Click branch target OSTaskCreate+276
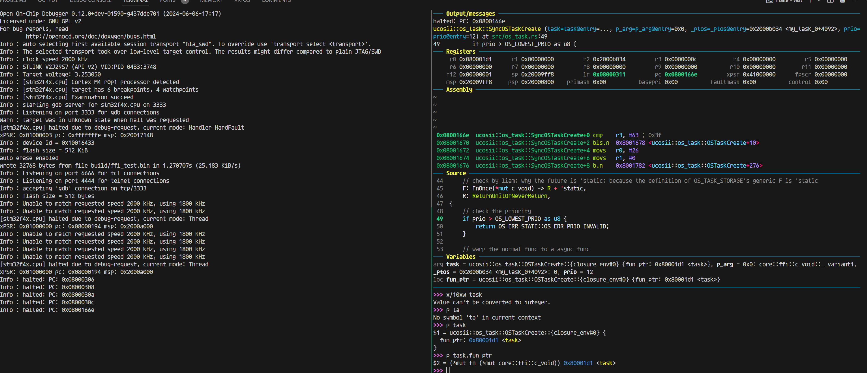867x373 pixels. click(705, 166)
